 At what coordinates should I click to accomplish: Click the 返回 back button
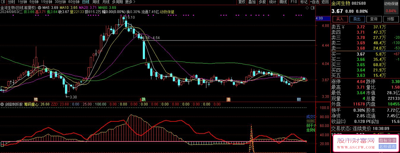tap(325, 2)
